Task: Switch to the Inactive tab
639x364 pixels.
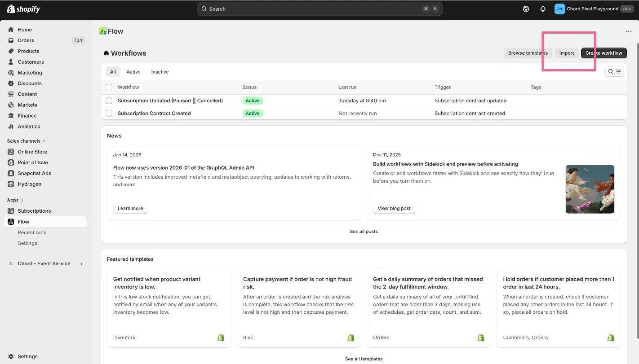Action: [x=160, y=72]
